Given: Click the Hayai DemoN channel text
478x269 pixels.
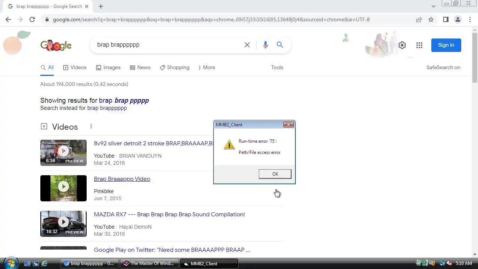Looking at the screenshot, I should click(135, 227).
